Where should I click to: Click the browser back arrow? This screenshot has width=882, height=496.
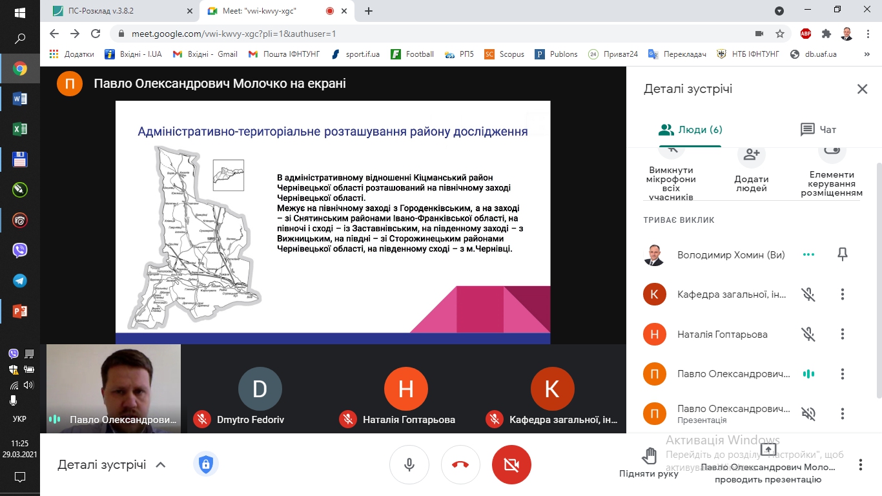click(54, 34)
